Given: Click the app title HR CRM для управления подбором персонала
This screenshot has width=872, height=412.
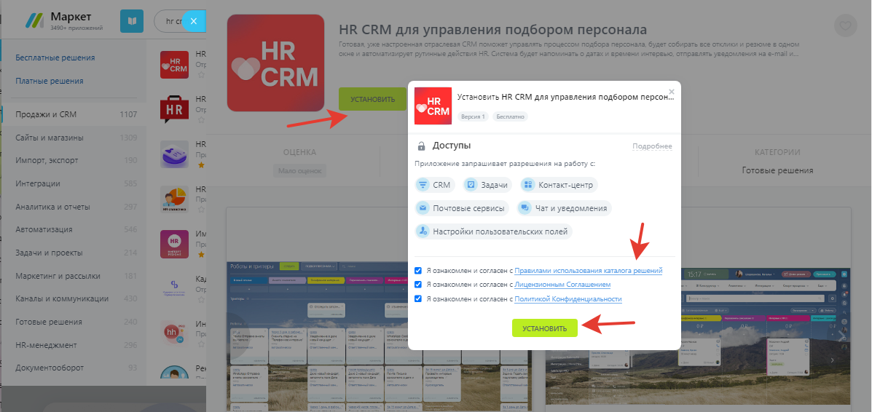Looking at the screenshot, I should coord(492,29).
